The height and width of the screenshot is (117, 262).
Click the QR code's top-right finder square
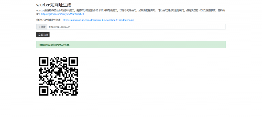(x=73, y=61)
